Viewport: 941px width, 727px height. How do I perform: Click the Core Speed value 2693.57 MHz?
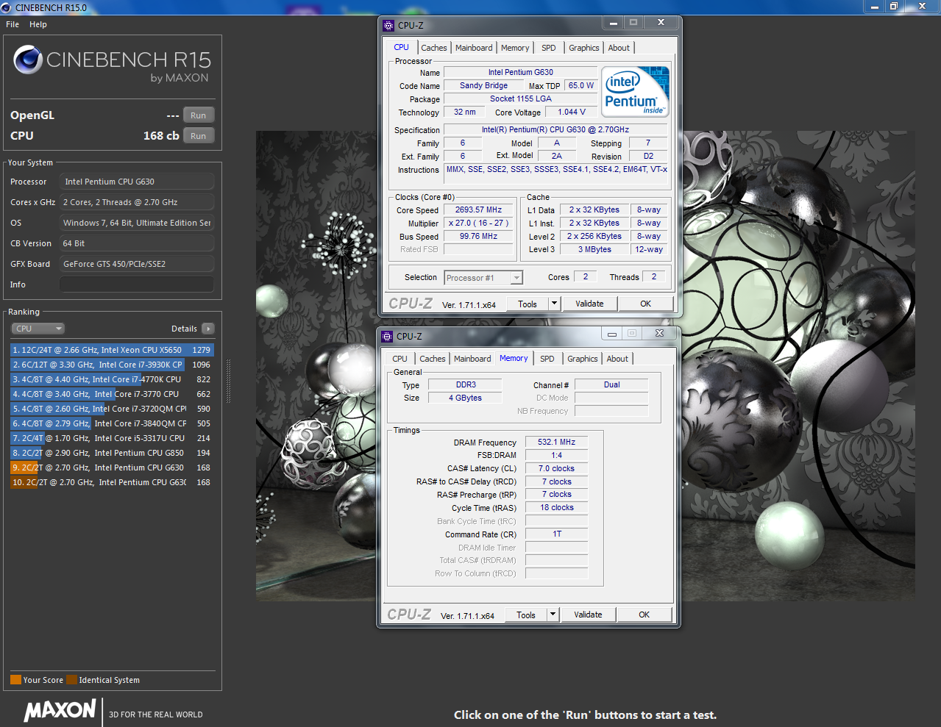coord(479,209)
